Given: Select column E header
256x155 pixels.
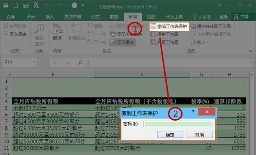Looking at the screenshot, I should [53, 75].
